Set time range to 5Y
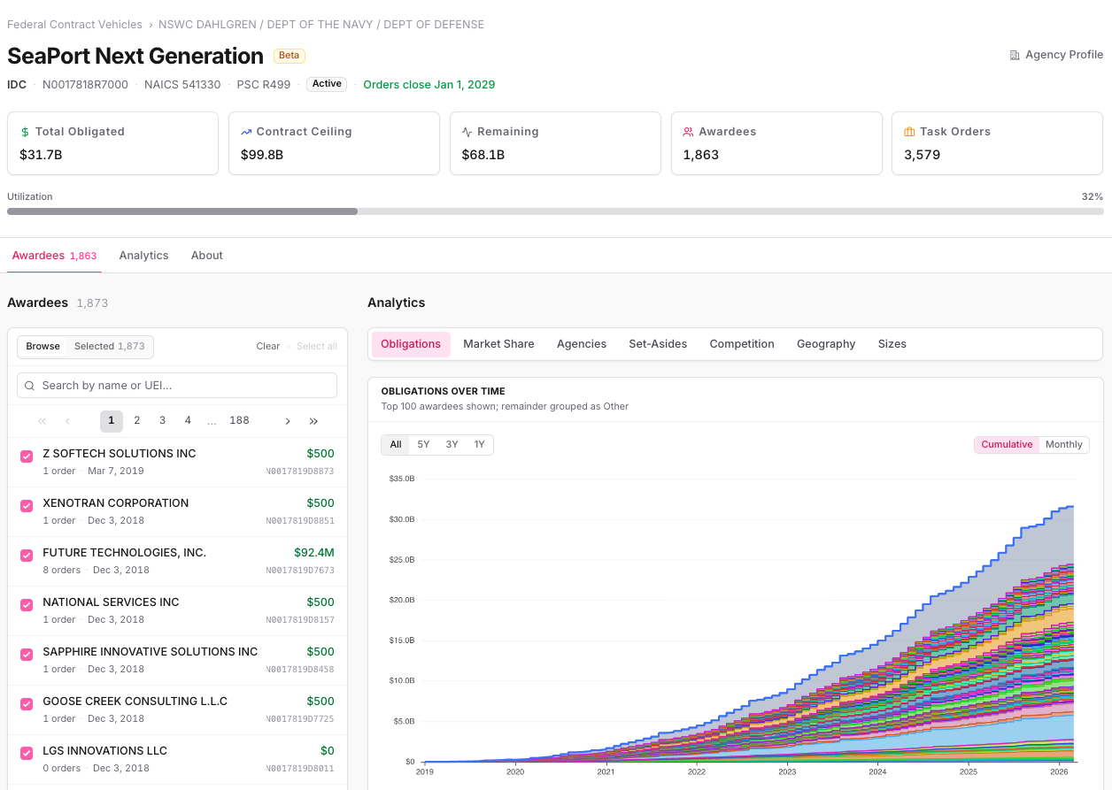 [423, 445]
